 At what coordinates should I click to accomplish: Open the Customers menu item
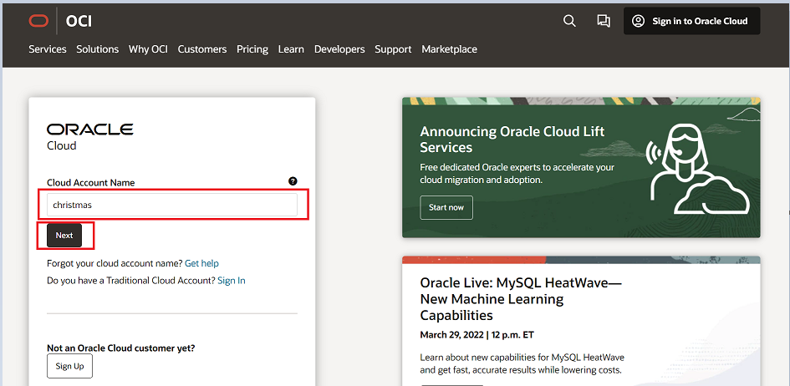coord(202,49)
